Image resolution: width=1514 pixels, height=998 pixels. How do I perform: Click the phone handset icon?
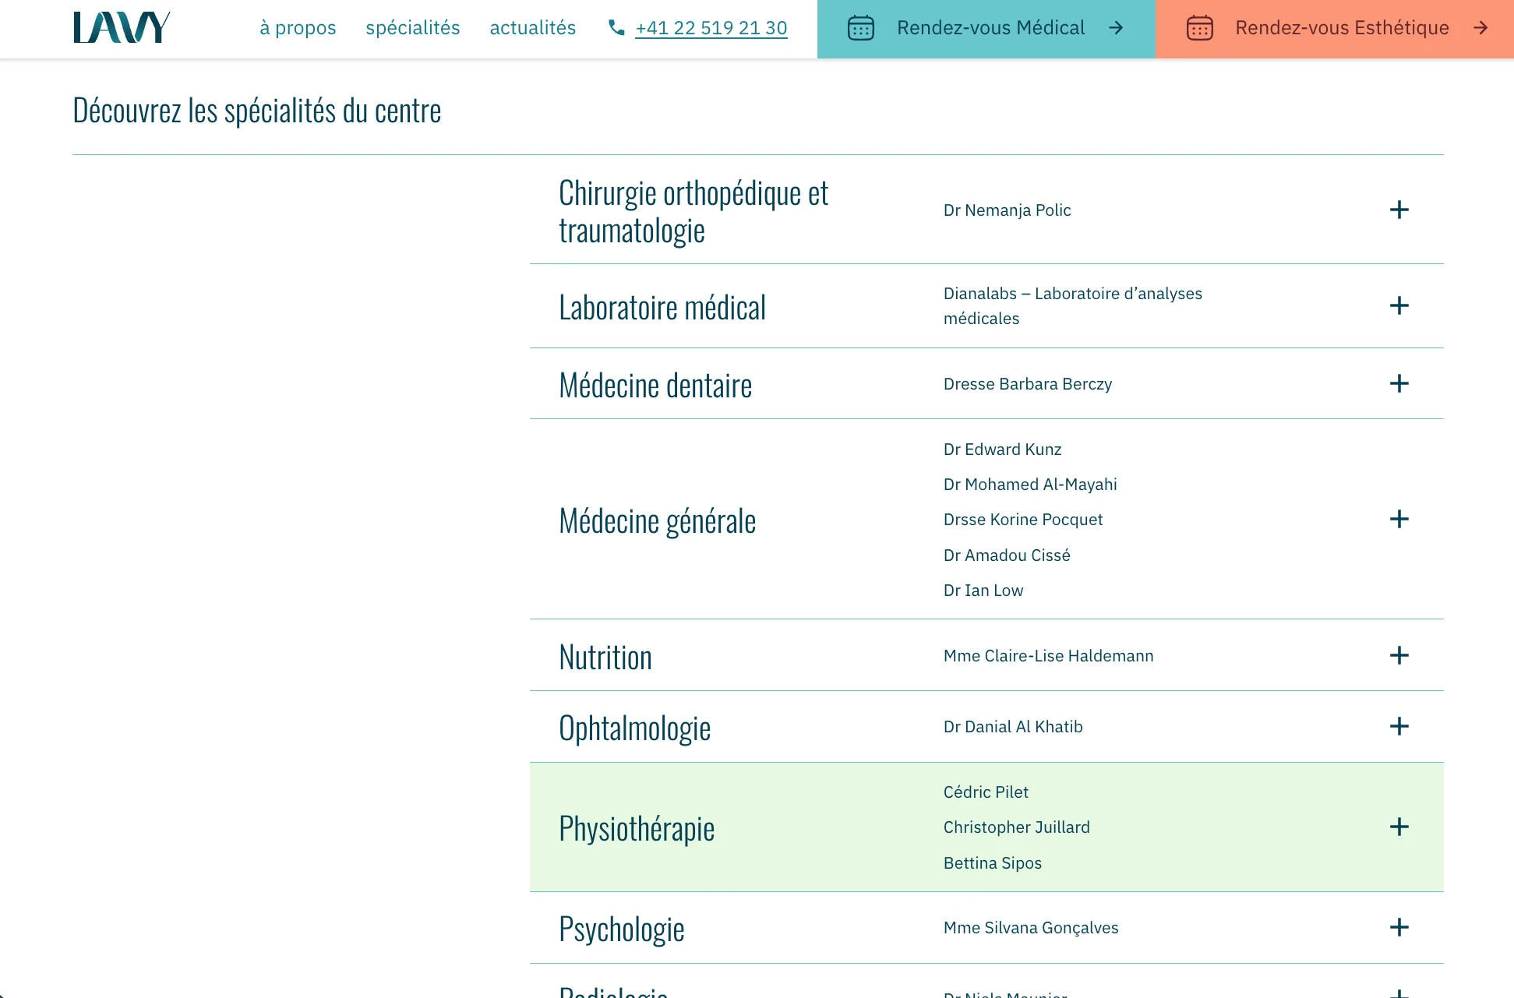[616, 28]
